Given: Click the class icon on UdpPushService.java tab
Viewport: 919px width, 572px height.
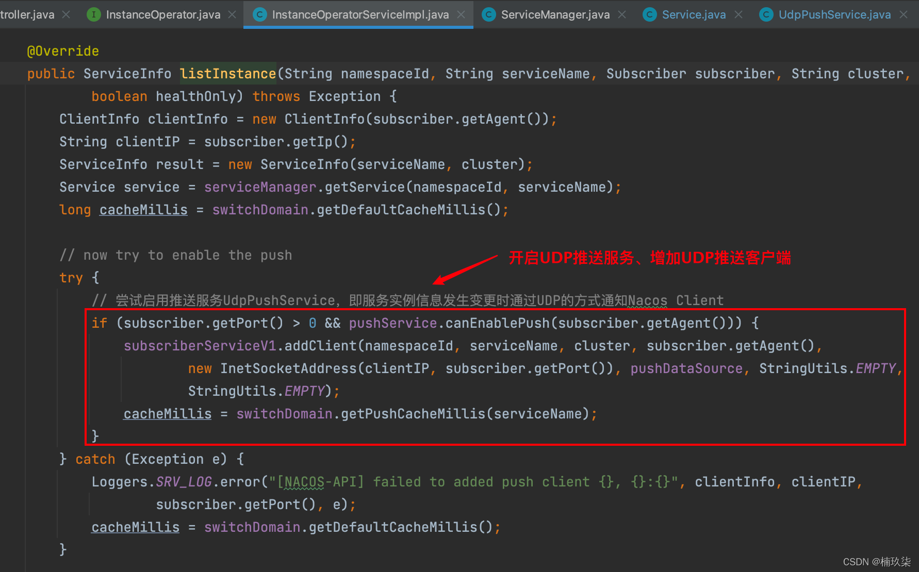Looking at the screenshot, I should [766, 14].
